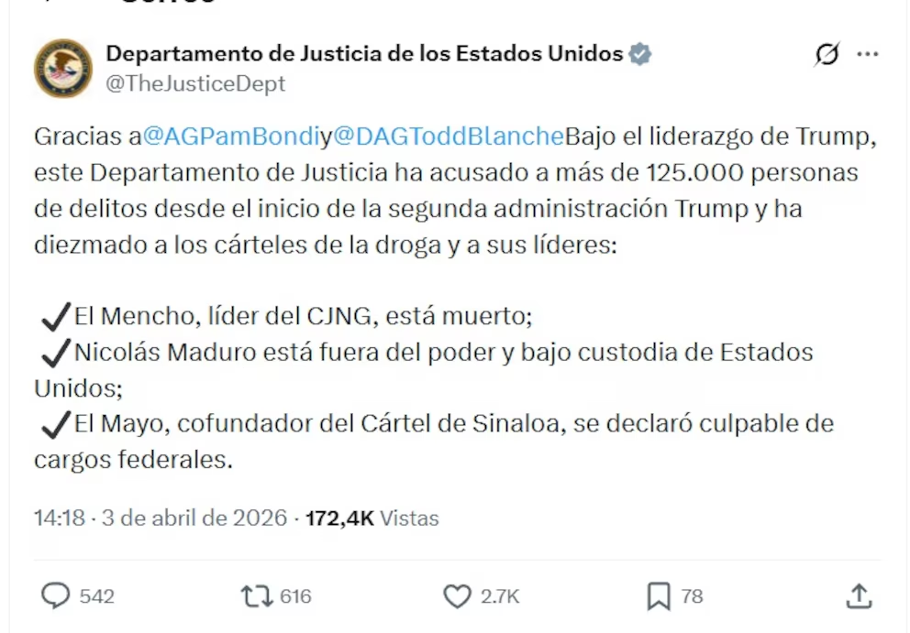Open the repost arrows menu
This screenshot has width=910, height=633.
coord(256,596)
